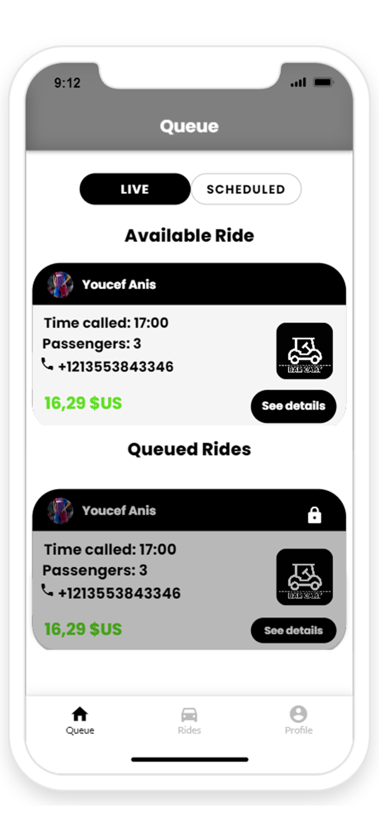
Task: See details of the available ride
Action: pos(294,406)
